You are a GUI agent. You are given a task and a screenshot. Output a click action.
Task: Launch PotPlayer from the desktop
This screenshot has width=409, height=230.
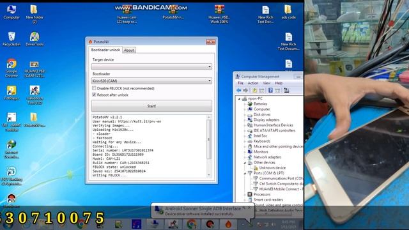click(12, 93)
